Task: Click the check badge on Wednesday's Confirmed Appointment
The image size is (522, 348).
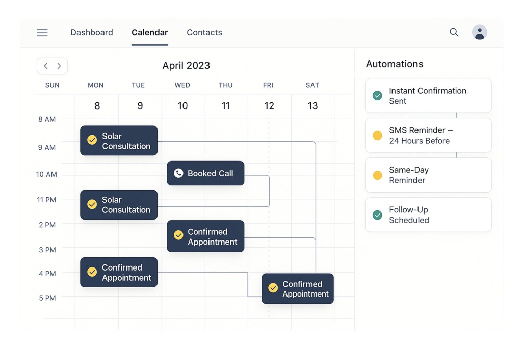Action: [x=178, y=235]
